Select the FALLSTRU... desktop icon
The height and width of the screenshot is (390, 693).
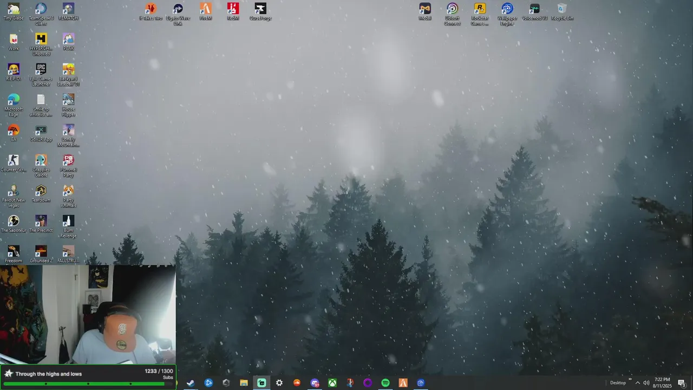pos(68,254)
